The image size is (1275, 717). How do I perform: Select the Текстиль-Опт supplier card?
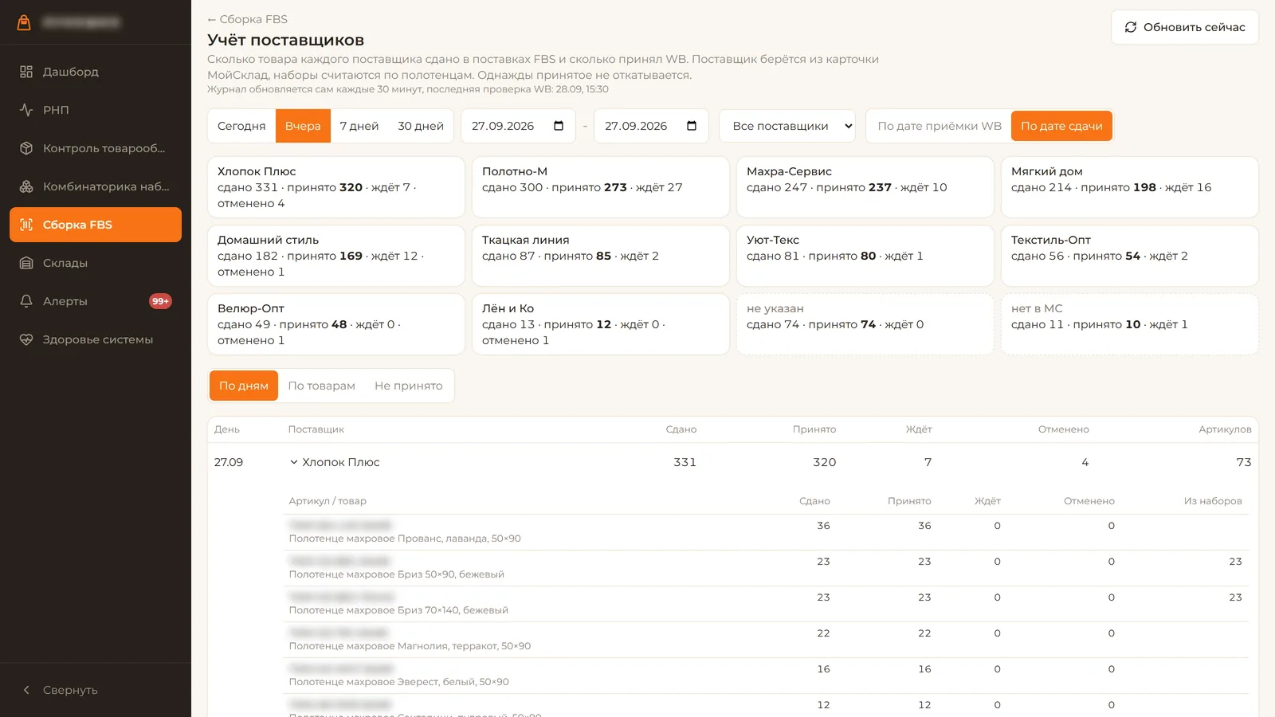tap(1130, 256)
